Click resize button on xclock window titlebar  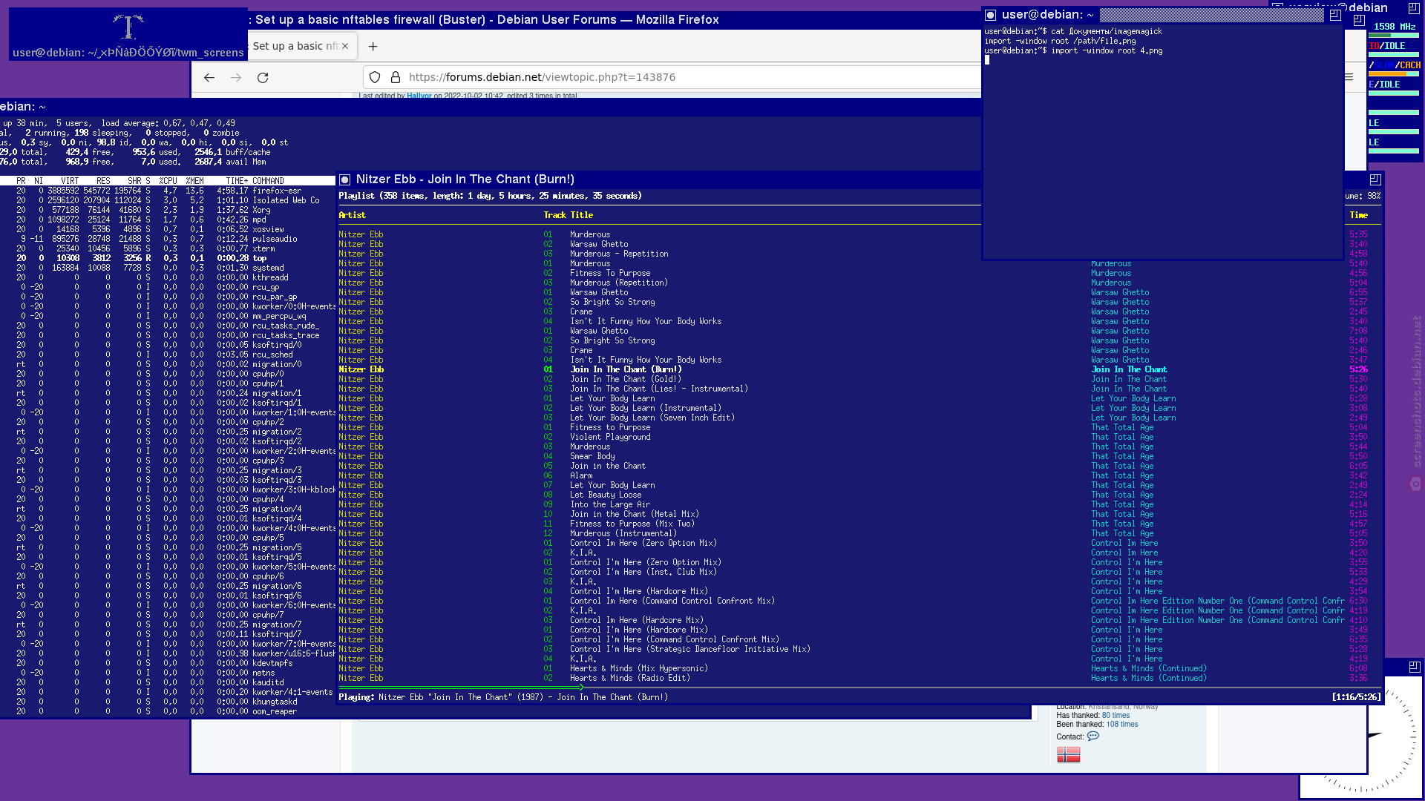(x=1415, y=667)
